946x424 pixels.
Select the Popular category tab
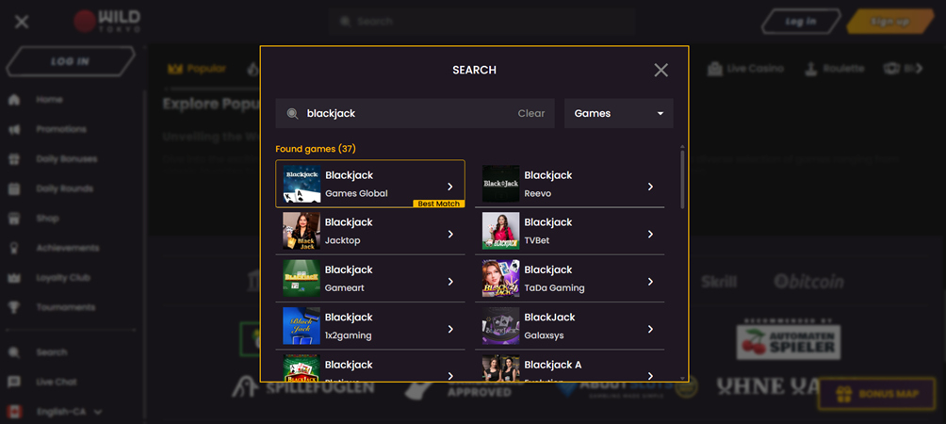tap(197, 69)
